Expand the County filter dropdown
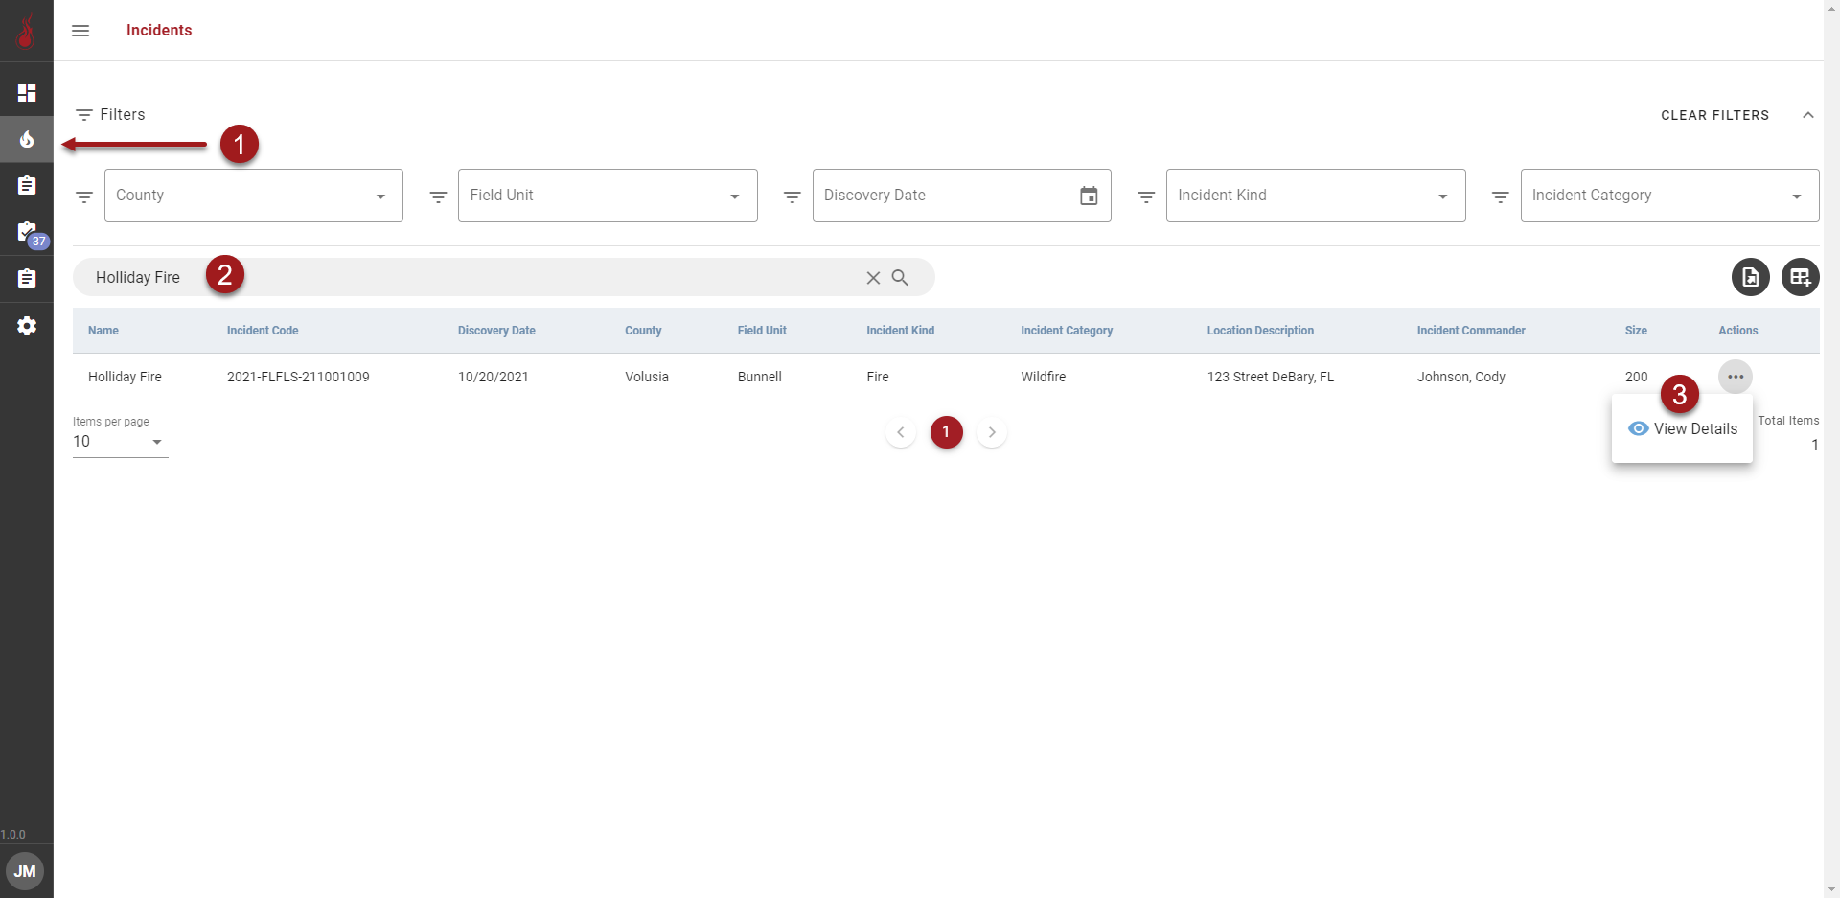The height and width of the screenshot is (898, 1840). [x=380, y=196]
